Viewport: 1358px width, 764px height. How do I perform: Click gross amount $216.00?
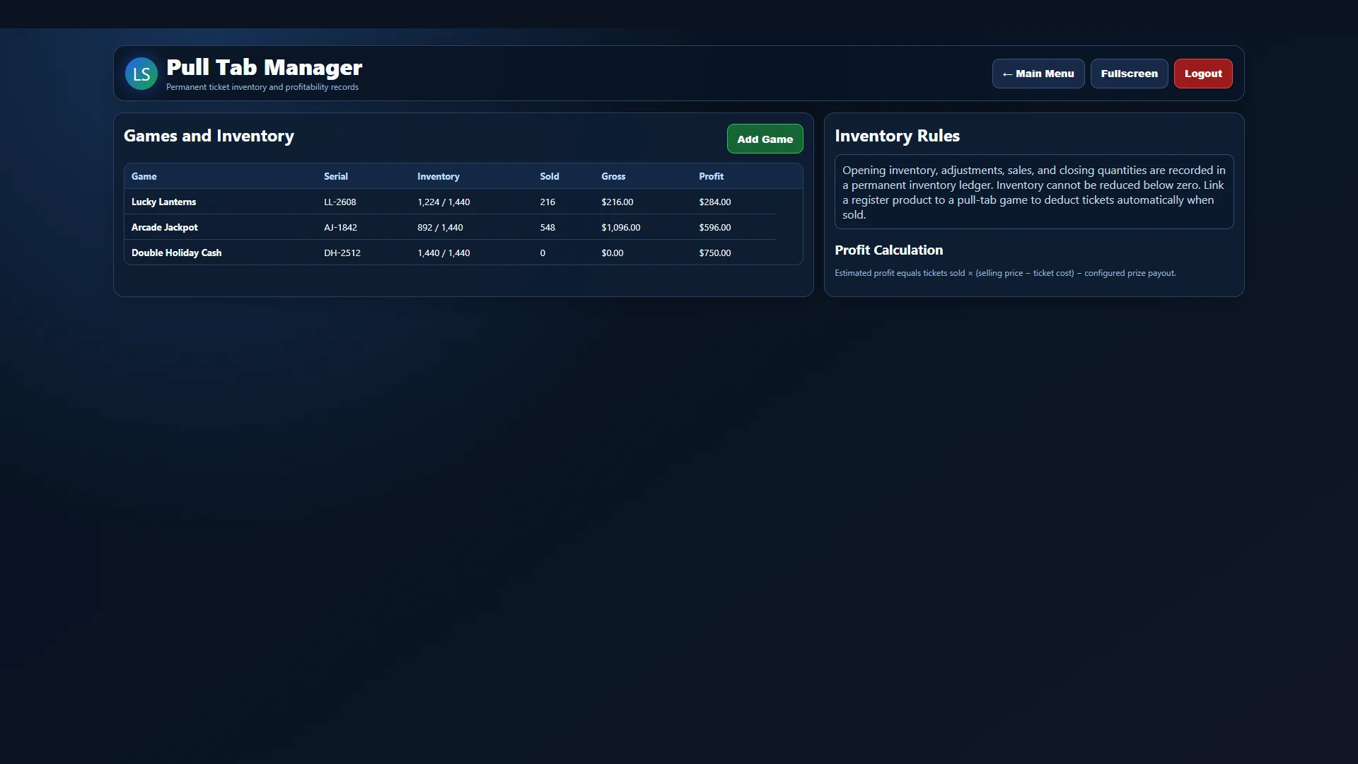point(617,202)
